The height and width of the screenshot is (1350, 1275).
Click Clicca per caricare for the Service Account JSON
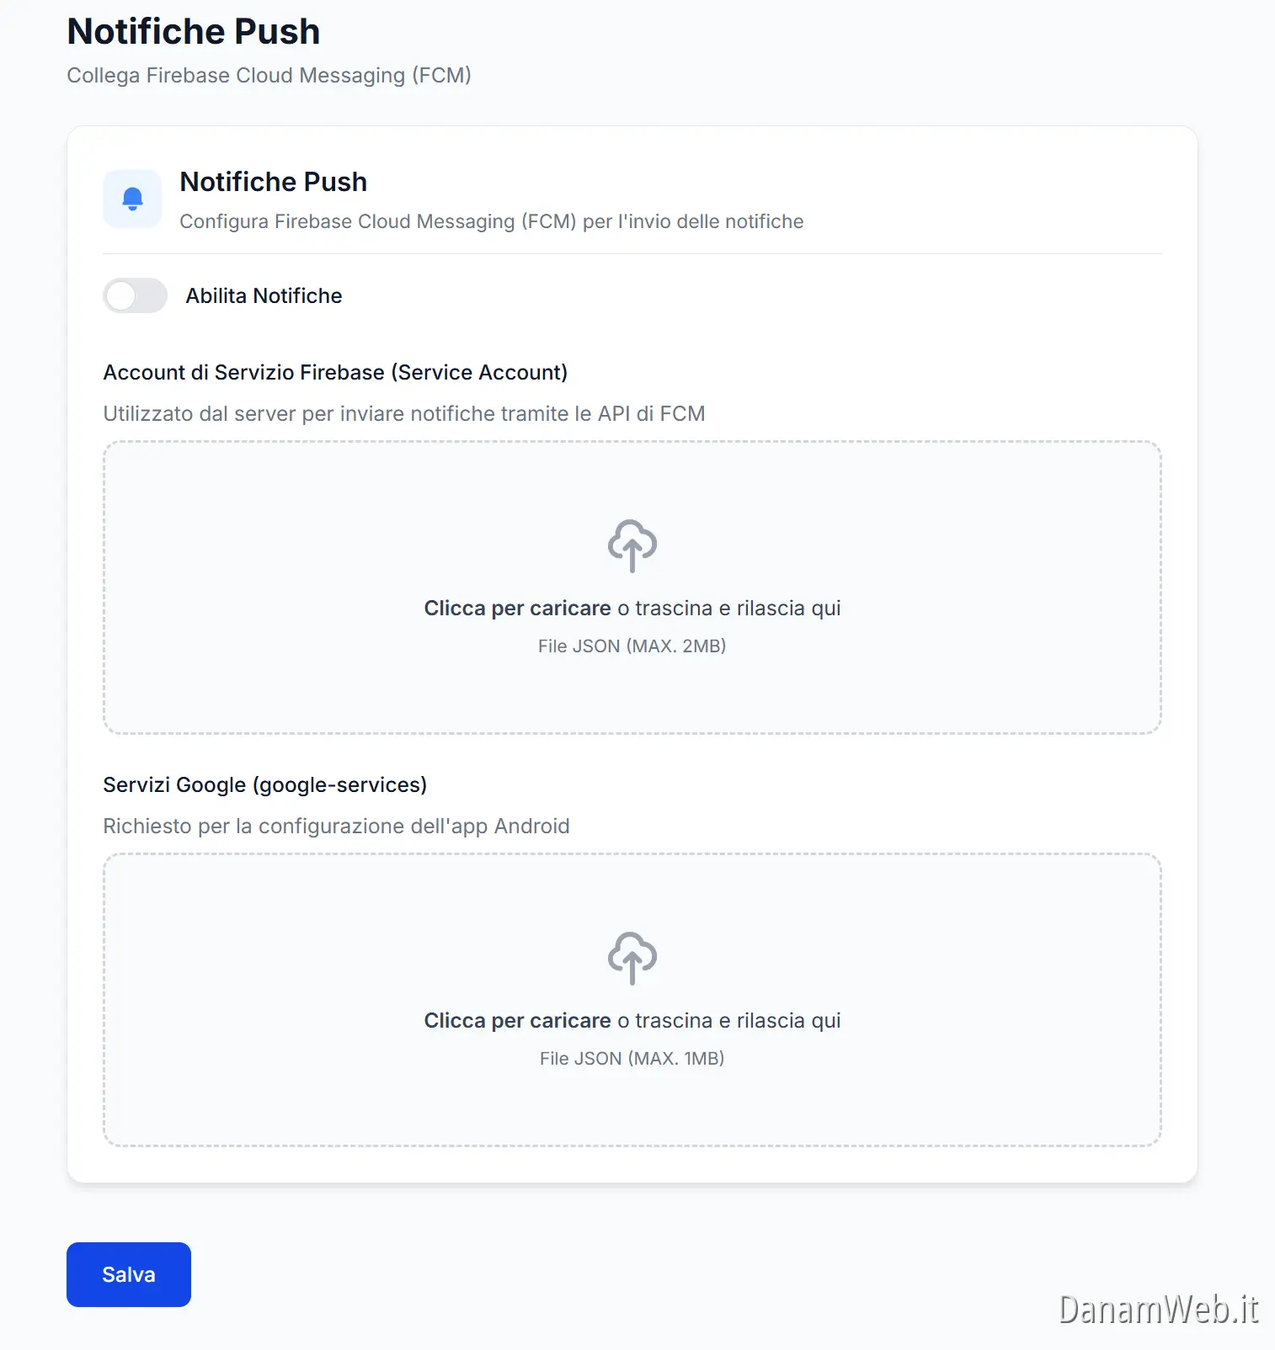(x=516, y=608)
